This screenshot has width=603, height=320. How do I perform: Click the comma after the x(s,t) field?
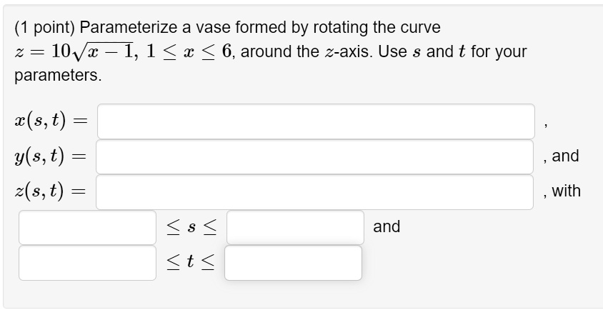point(546,126)
